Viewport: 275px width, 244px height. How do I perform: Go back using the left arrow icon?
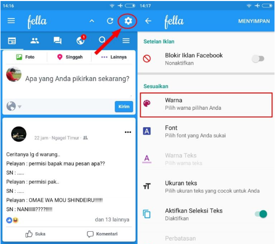tap(148, 21)
